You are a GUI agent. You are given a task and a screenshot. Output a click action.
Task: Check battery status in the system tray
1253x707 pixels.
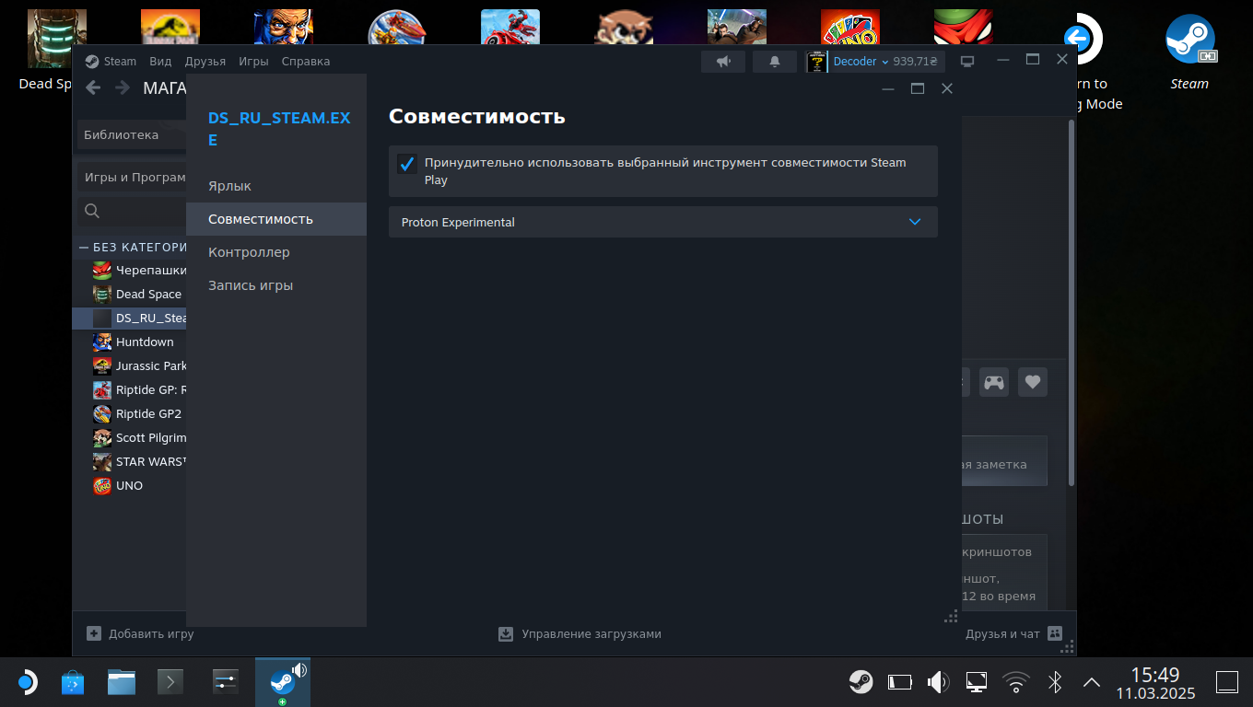pos(900,682)
